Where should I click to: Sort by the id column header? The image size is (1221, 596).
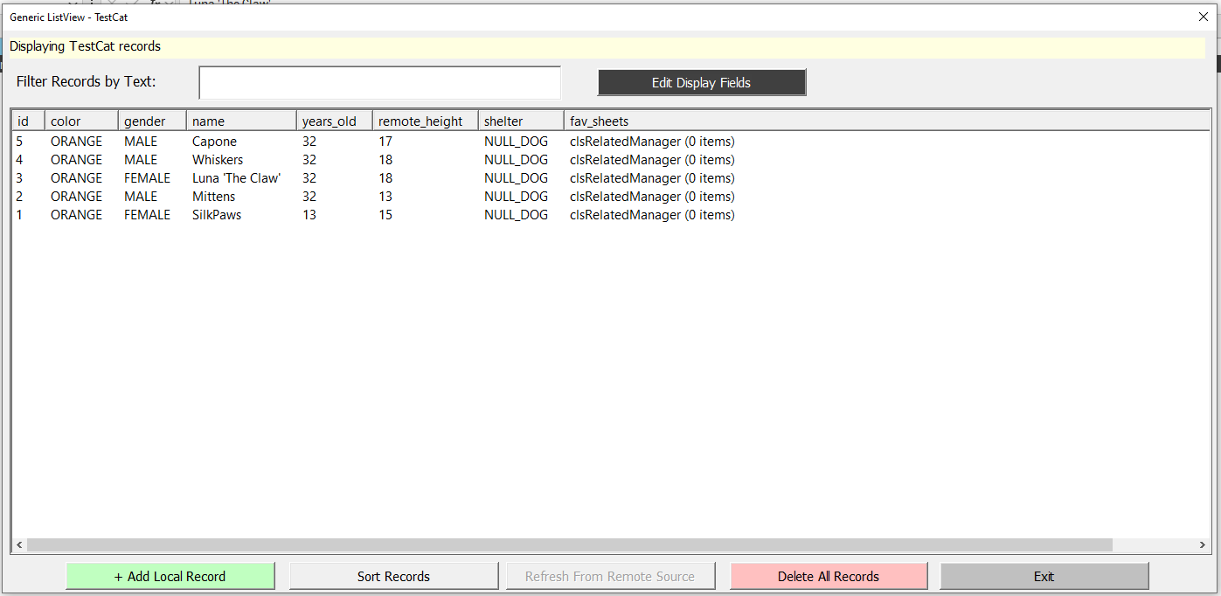coord(28,121)
